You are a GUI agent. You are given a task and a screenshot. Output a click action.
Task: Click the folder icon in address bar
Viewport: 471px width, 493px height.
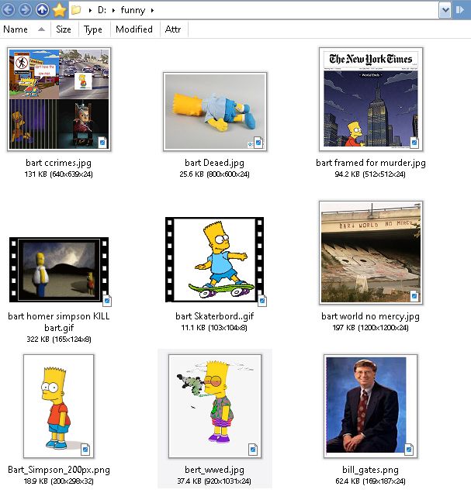[76, 10]
